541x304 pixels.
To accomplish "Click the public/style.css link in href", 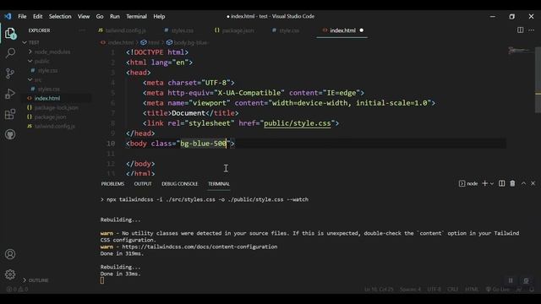I will click(297, 123).
